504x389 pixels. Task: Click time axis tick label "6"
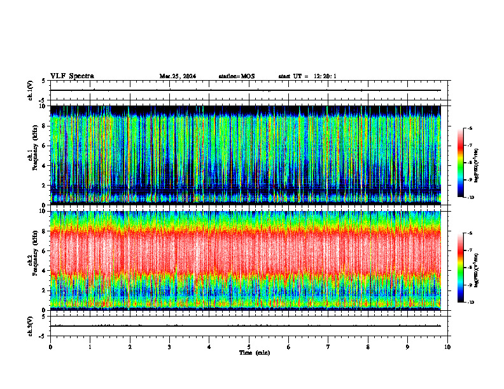point(289,347)
